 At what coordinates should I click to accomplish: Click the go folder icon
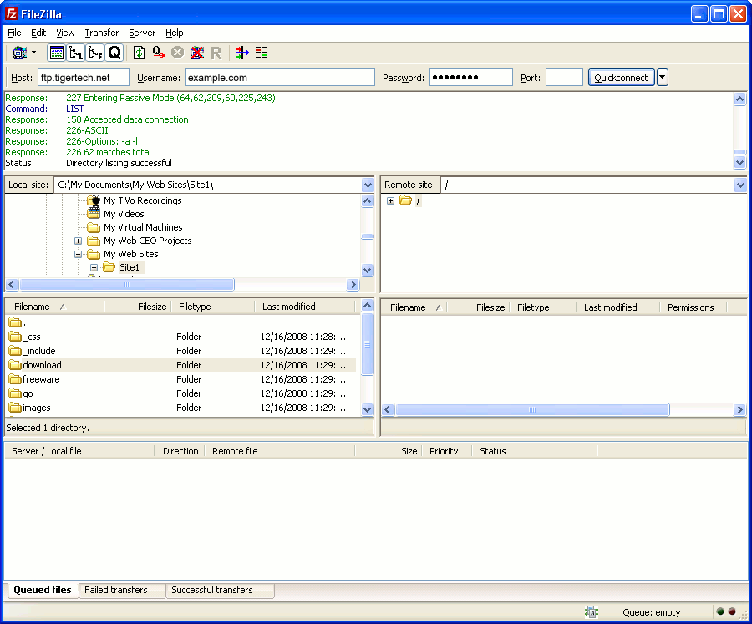pos(15,393)
